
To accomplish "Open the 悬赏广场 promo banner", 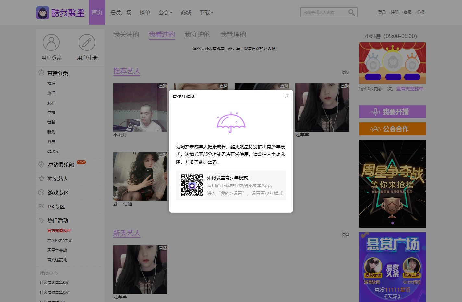I will [392, 267].
